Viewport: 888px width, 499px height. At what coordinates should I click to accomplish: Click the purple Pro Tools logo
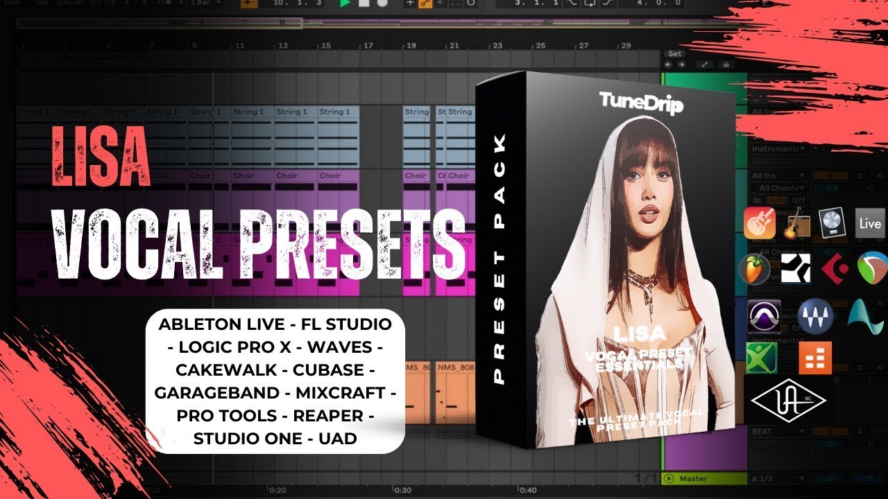765,317
